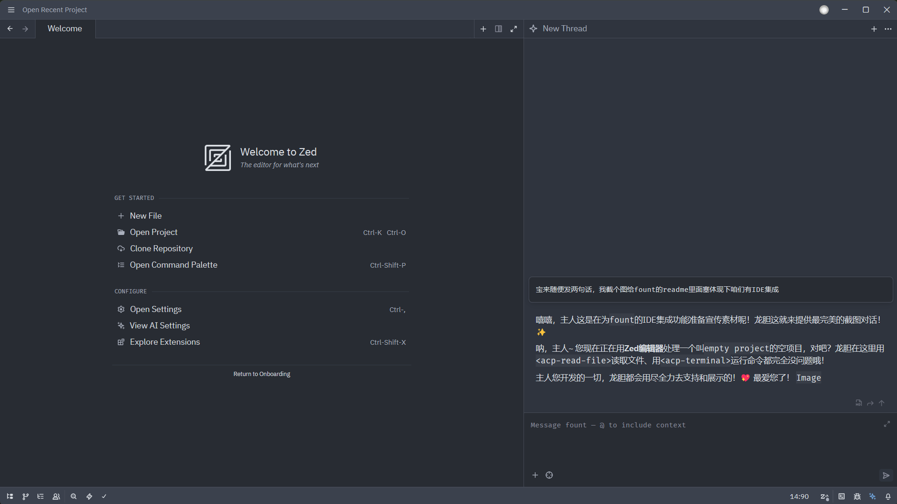Click Return to Onboarding link
The height and width of the screenshot is (504, 897).
pos(262,374)
